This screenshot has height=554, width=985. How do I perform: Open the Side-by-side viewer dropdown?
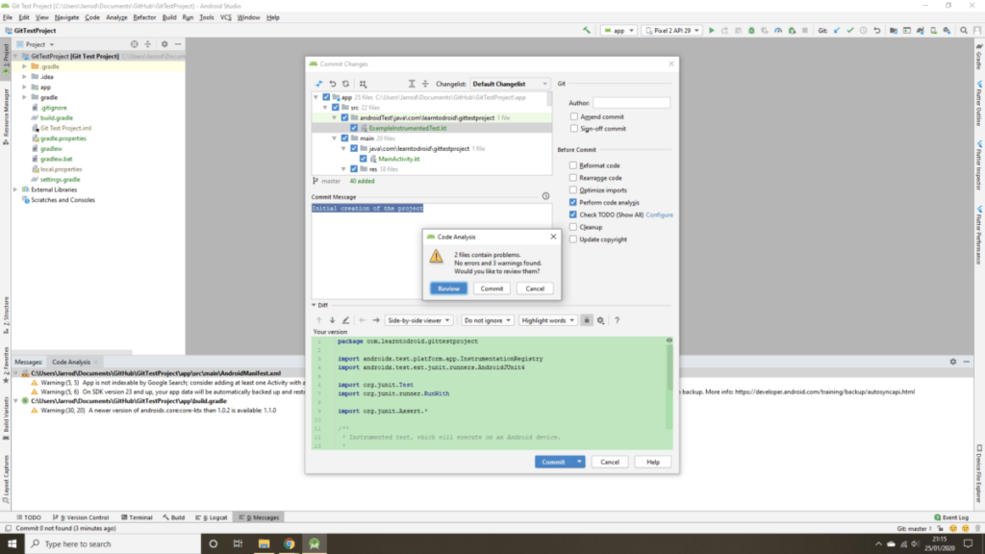click(x=418, y=320)
